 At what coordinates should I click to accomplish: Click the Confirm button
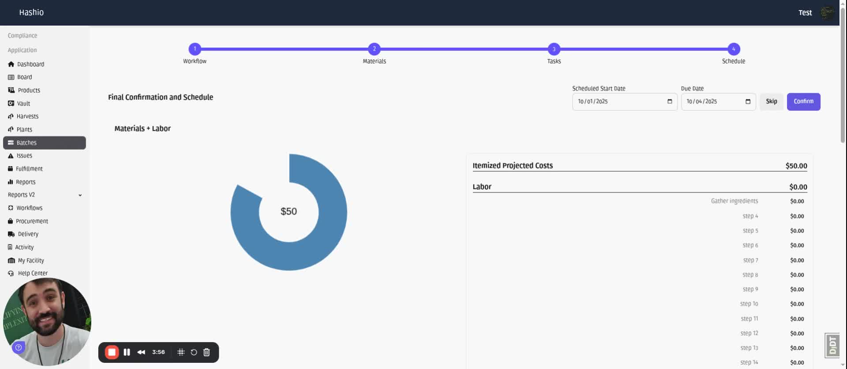(803, 102)
